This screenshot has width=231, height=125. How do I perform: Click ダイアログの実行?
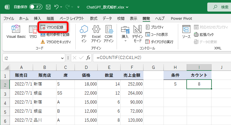159,42
